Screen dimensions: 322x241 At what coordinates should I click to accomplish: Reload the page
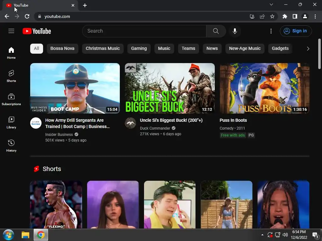[27, 16]
